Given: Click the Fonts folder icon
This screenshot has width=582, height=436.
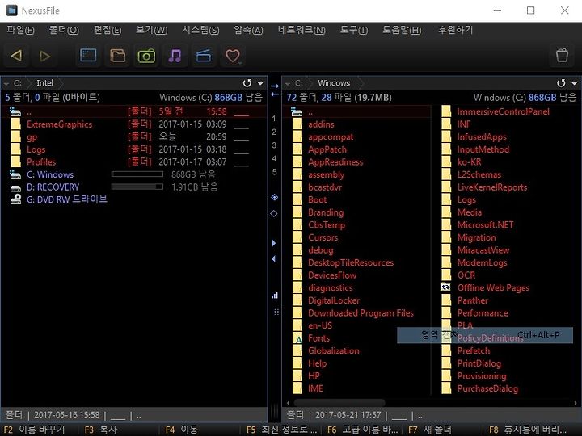Looking at the screenshot, I should click(x=298, y=338).
